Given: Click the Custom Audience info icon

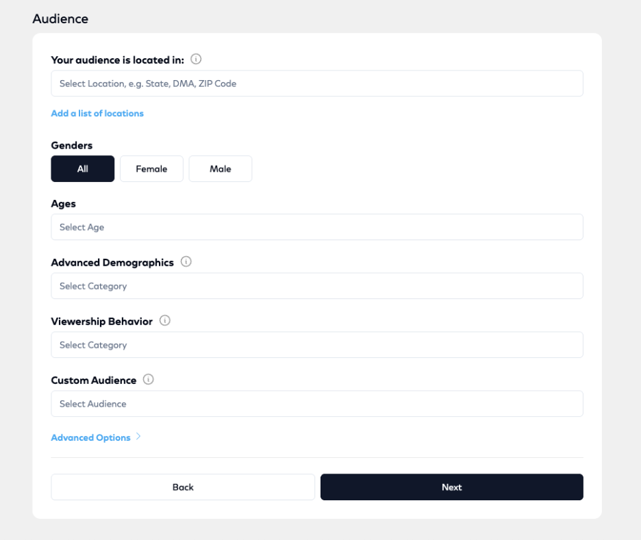Looking at the screenshot, I should coord(149,380).
